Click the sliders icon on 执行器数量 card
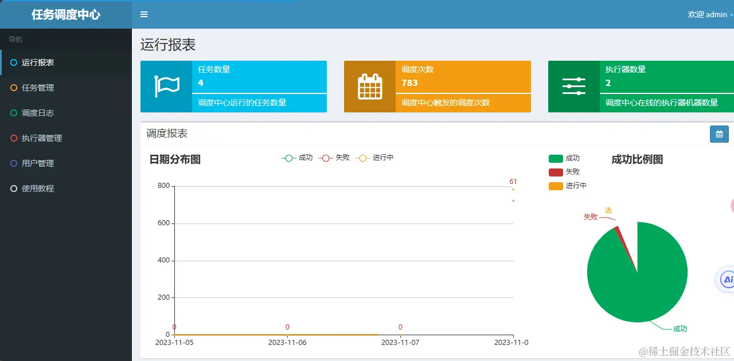The image size is (734, 361). click(573, 86)
